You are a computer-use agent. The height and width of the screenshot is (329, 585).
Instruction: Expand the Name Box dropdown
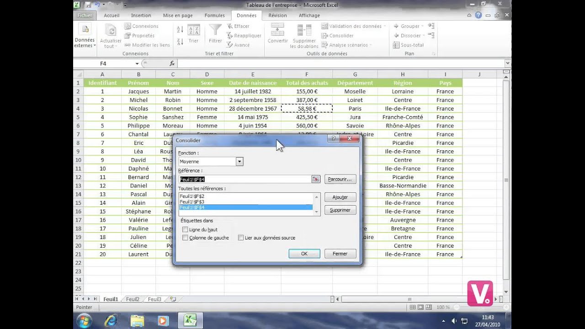click(137, 64)
